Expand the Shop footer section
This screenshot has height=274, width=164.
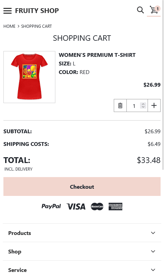coord(82,251)
